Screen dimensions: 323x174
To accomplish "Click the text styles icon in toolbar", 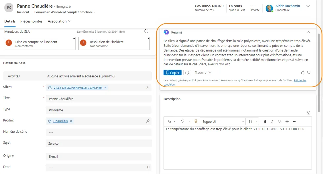I will (169, 121).
